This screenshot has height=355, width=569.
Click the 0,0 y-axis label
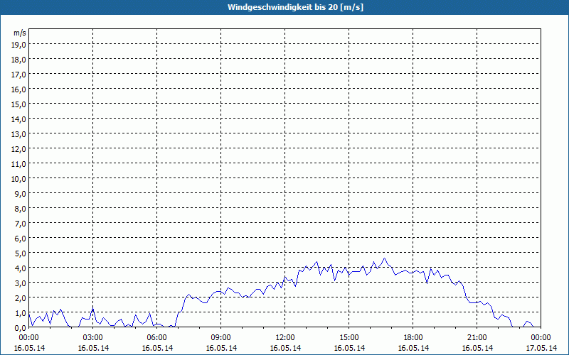(20, 328)
